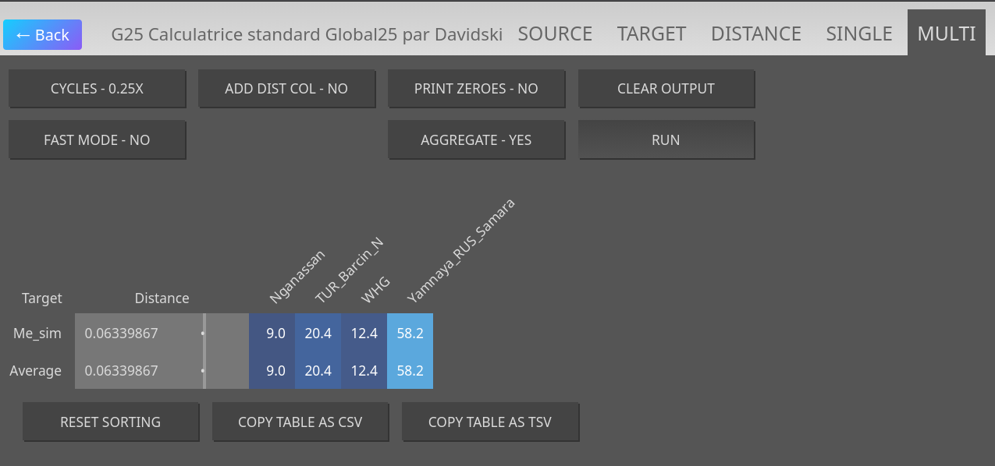Sort by the WHG column header
This screenshot has width=995, height=466.
(x=375, y=290)
